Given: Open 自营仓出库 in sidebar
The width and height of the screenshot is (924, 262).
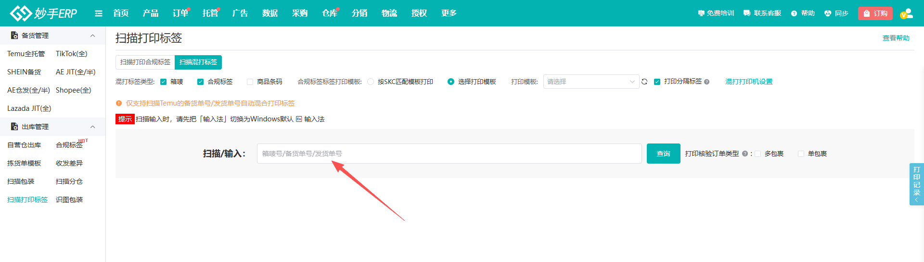Looking at the screenshot, I should pos(24,145).
